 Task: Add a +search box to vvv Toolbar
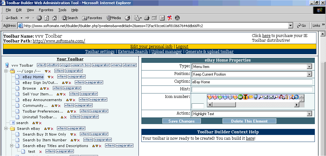[x=81, y=65]
